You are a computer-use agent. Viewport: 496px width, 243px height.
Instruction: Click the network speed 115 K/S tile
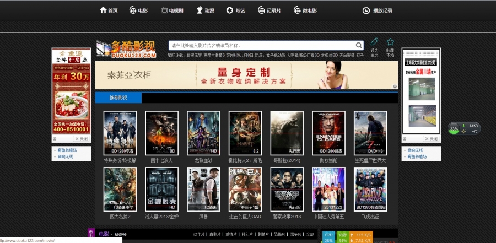tap(361, 237)
